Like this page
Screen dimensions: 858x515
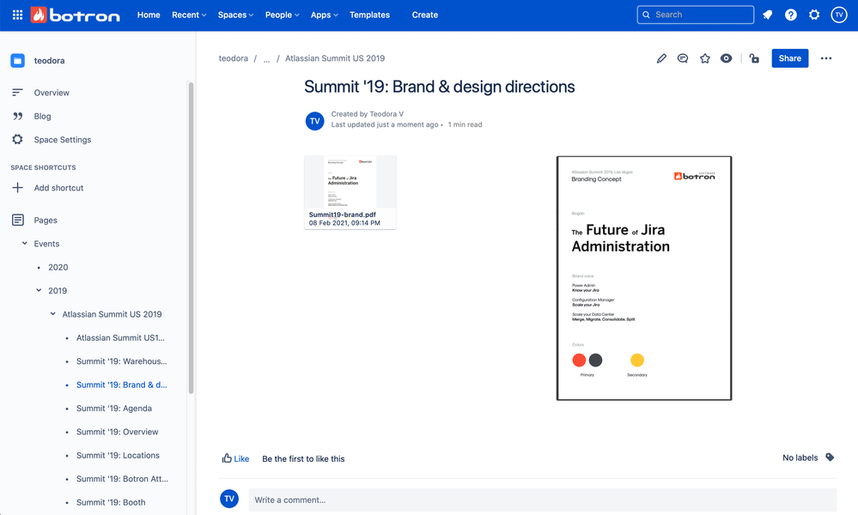click(235, 458)
